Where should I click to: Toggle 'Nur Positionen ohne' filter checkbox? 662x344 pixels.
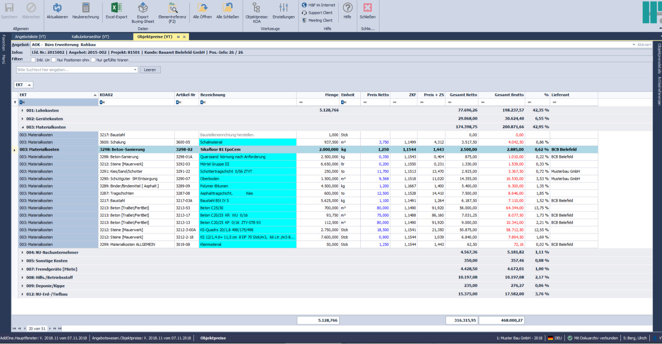54,60
